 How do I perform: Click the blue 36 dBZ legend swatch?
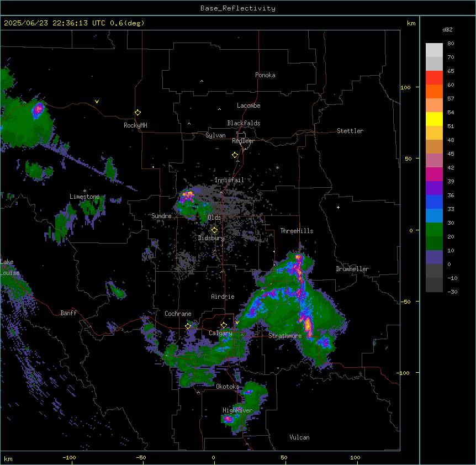click(x=434, y=202)
